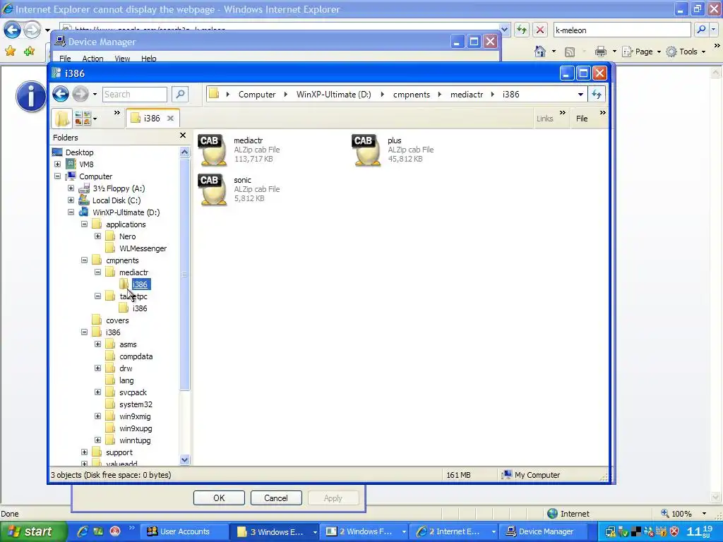The image size is (723, 542).
Task: Collapse the Computer tree node
Action: point(57,176)
